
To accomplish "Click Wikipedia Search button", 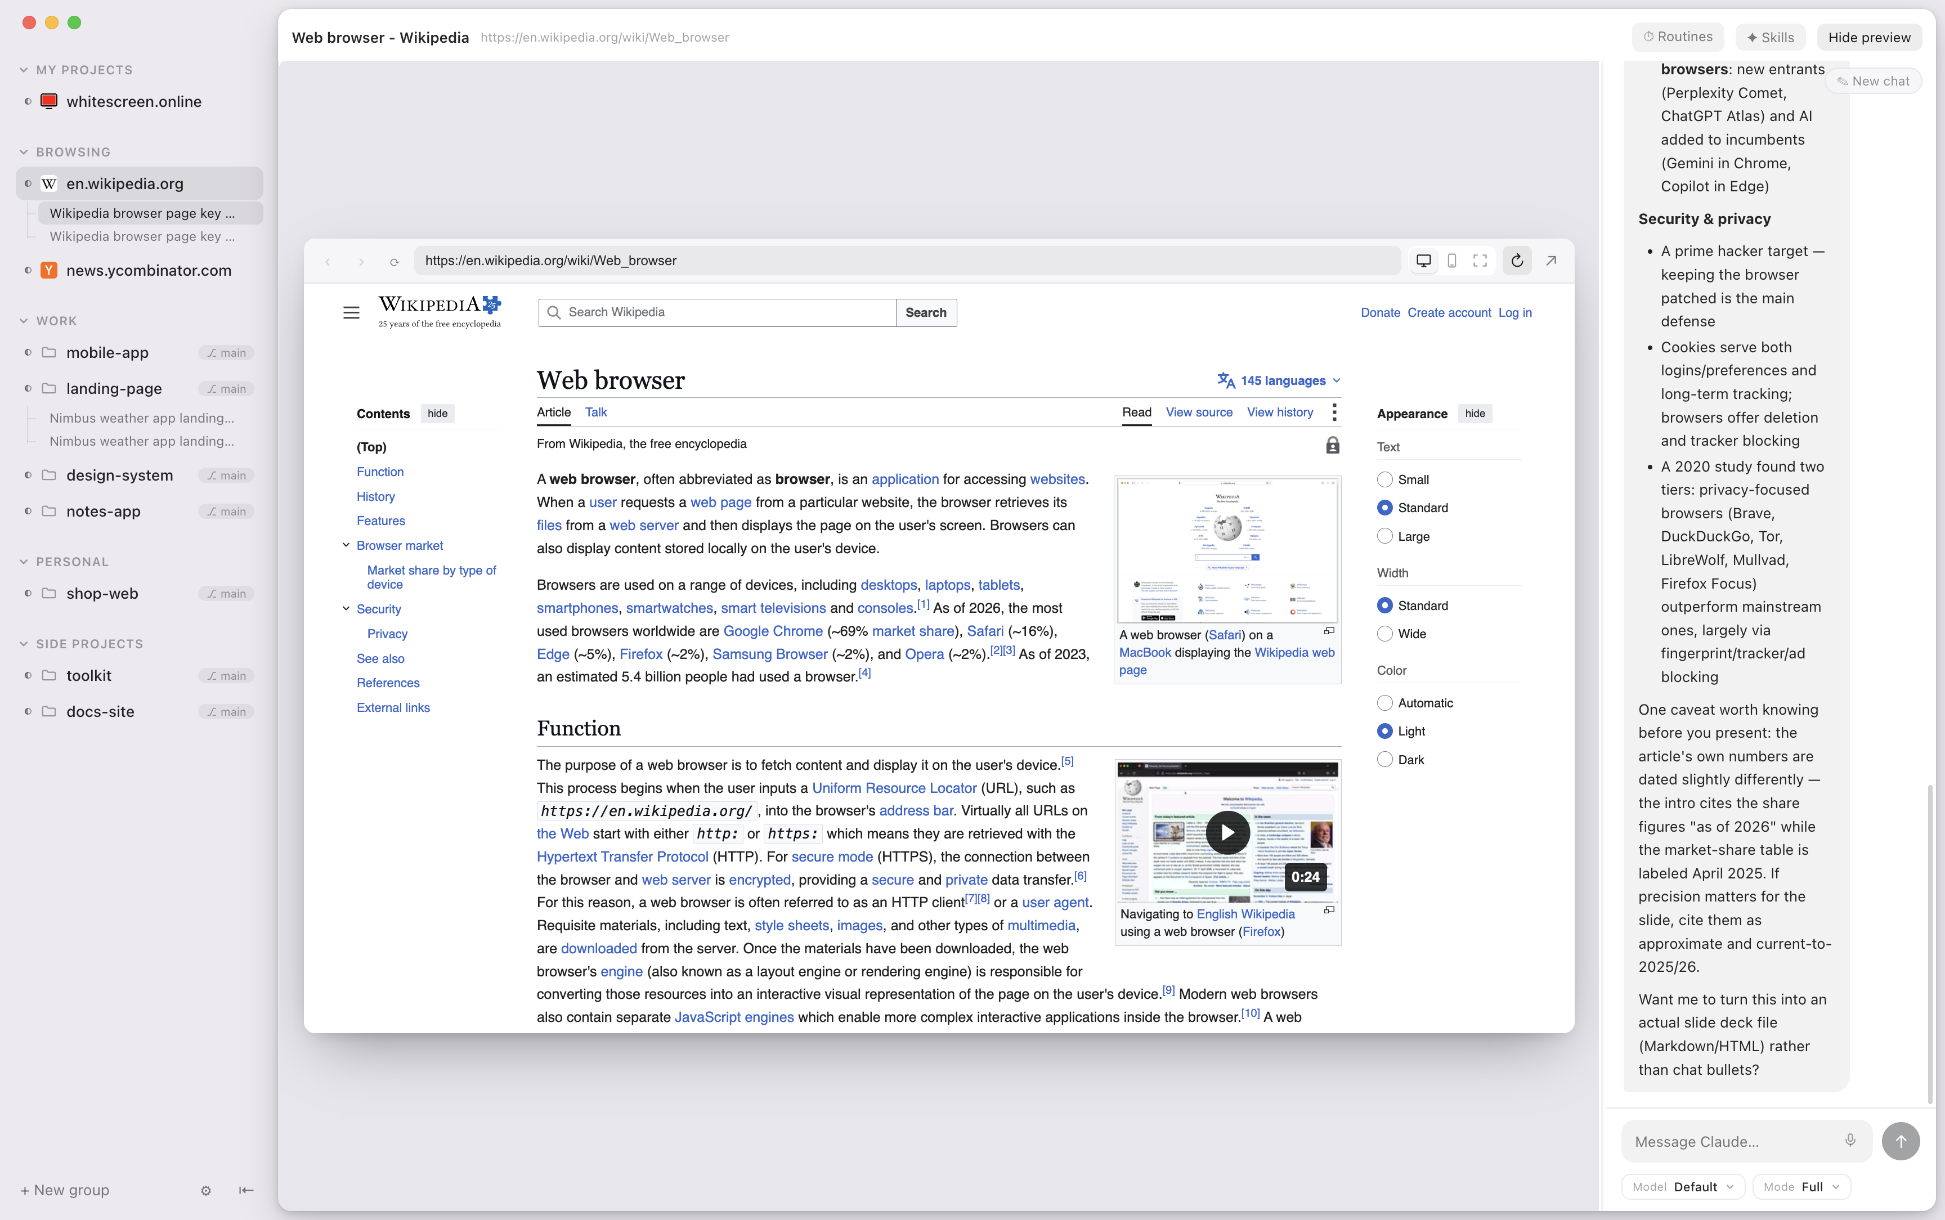I will coord(925,312).
